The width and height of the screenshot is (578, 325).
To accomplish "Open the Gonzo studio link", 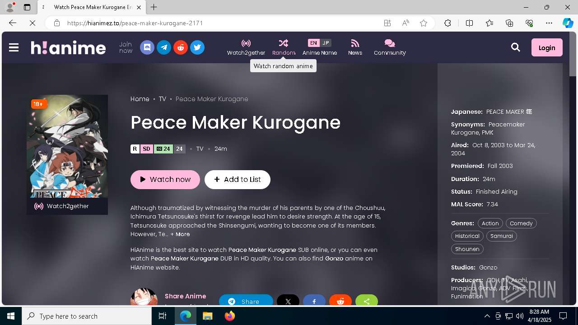I will click(x=488, y=268).
